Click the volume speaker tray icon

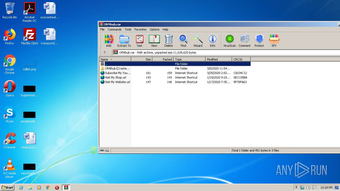tap(308, 188)
